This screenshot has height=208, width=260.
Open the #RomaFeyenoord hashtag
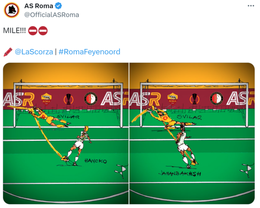pos(89,52)
